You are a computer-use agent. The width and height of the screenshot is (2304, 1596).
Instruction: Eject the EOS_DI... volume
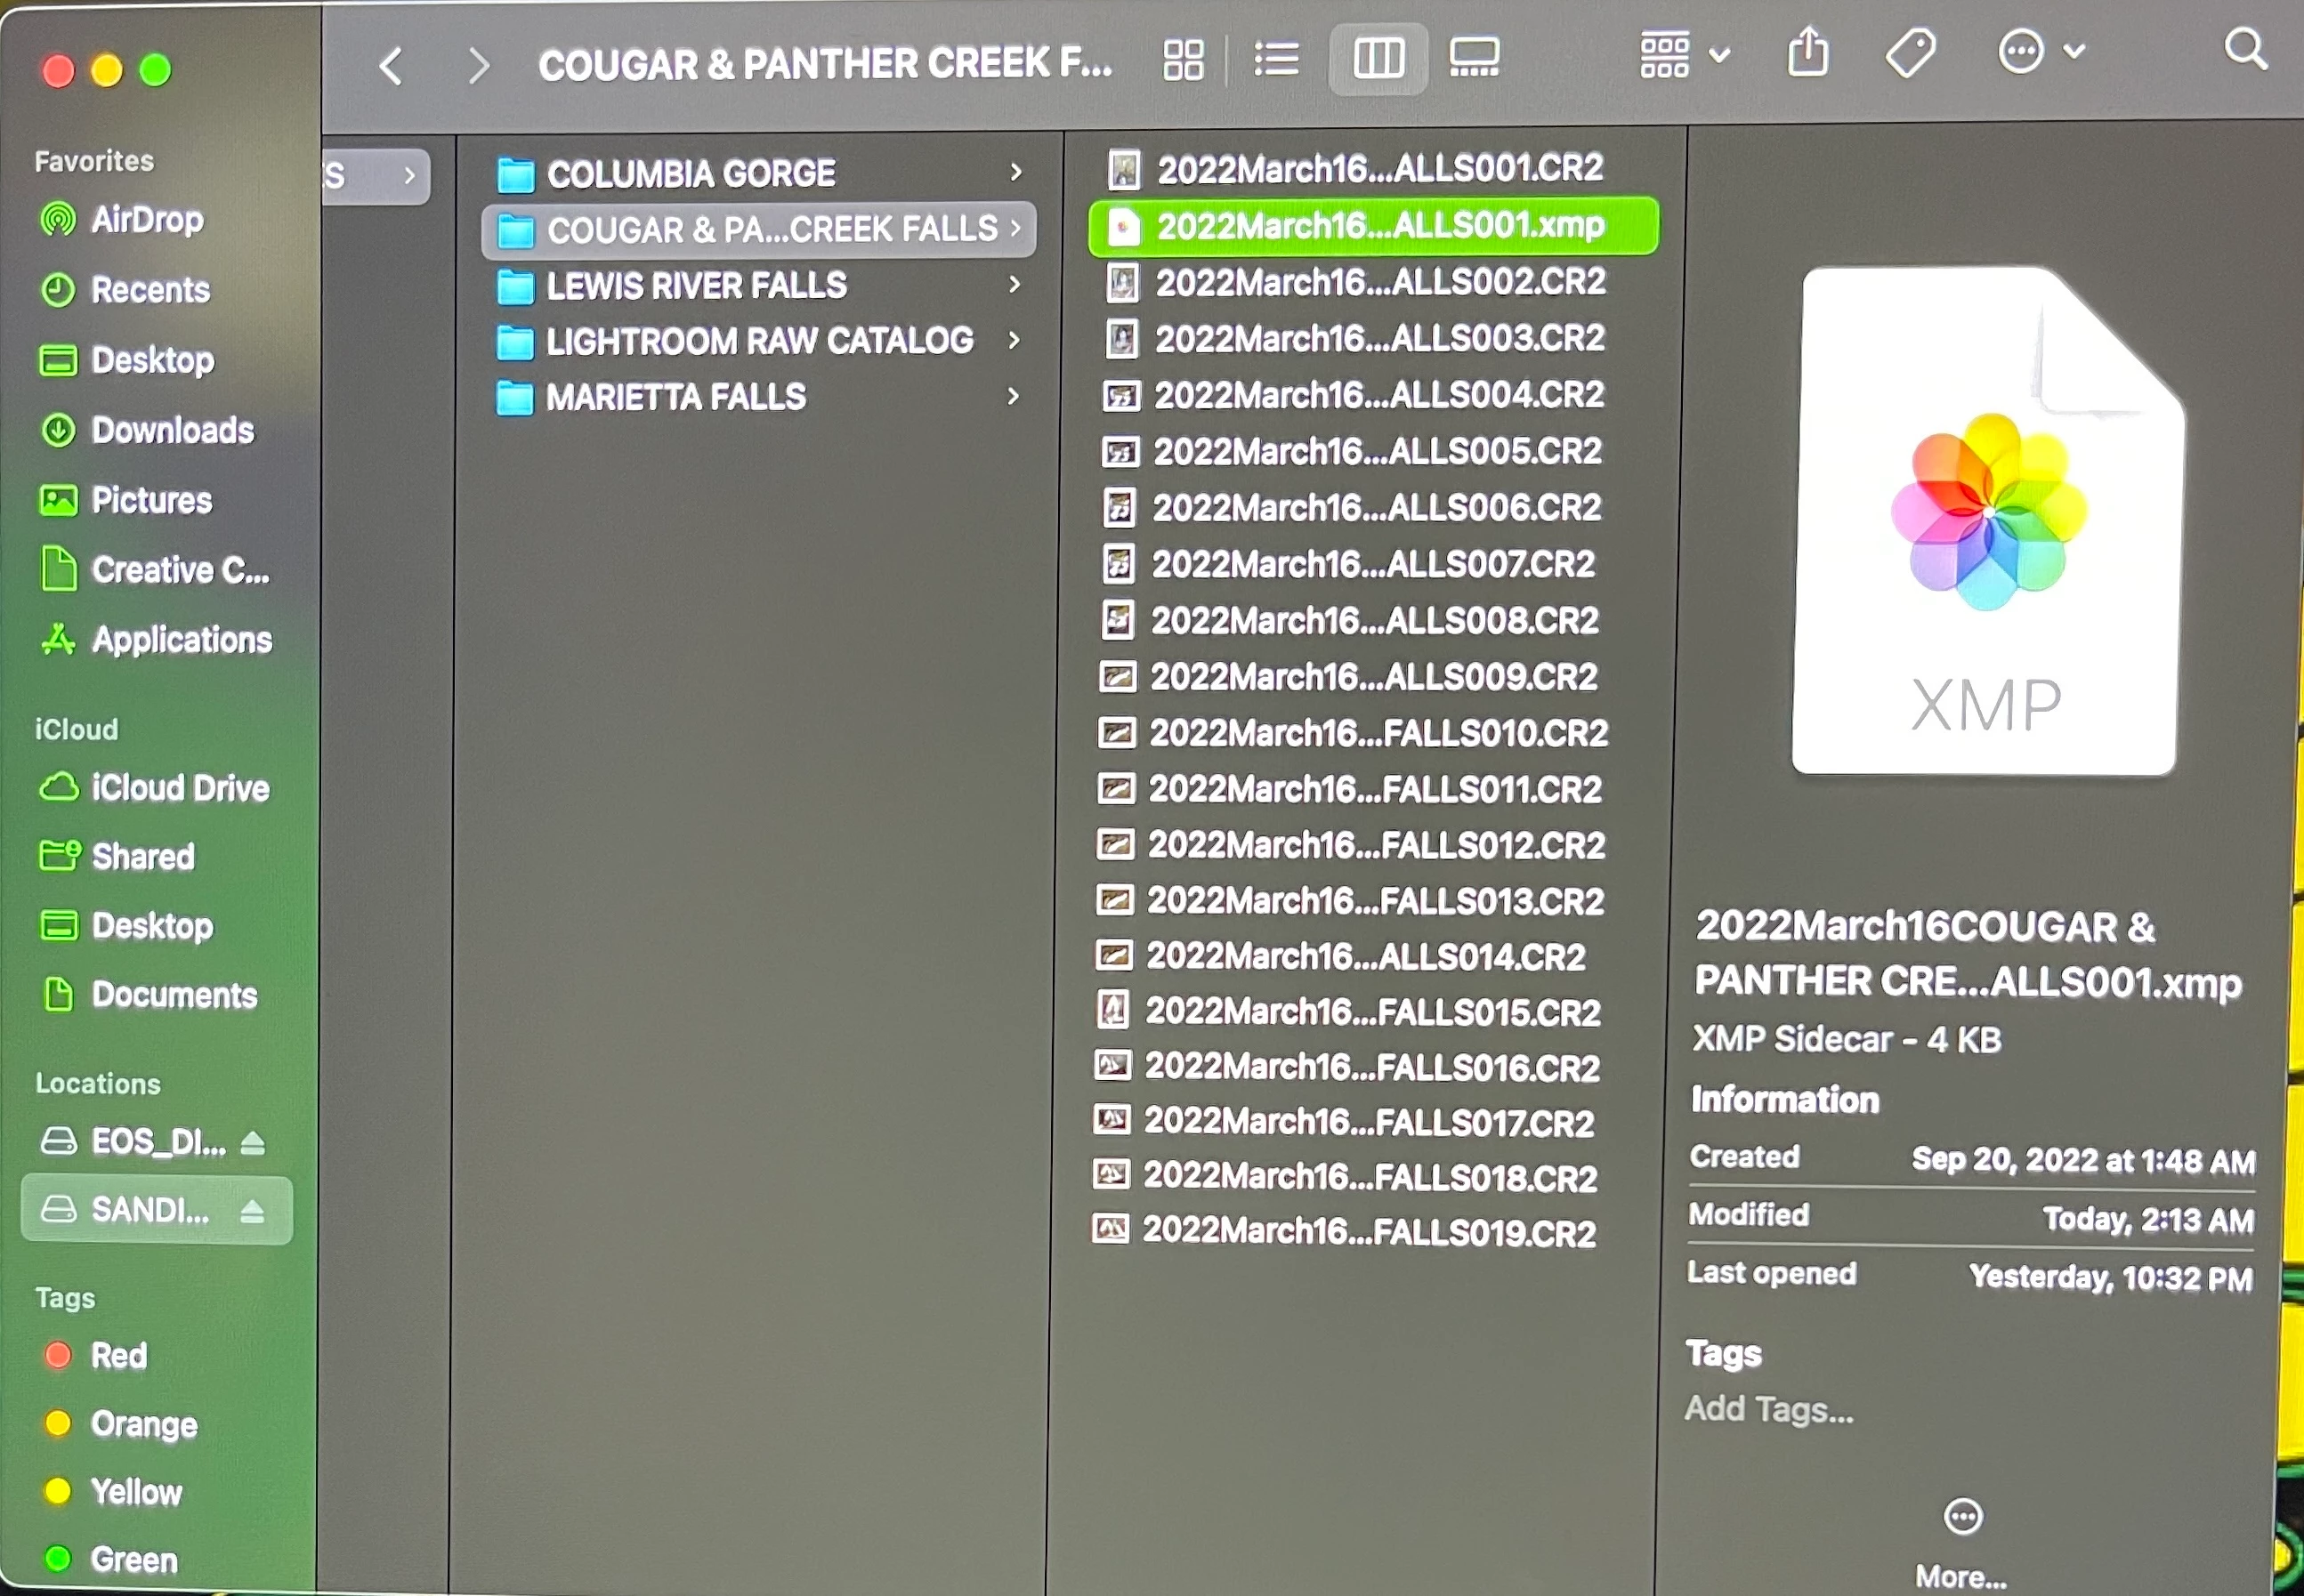tap(253, 1142)
